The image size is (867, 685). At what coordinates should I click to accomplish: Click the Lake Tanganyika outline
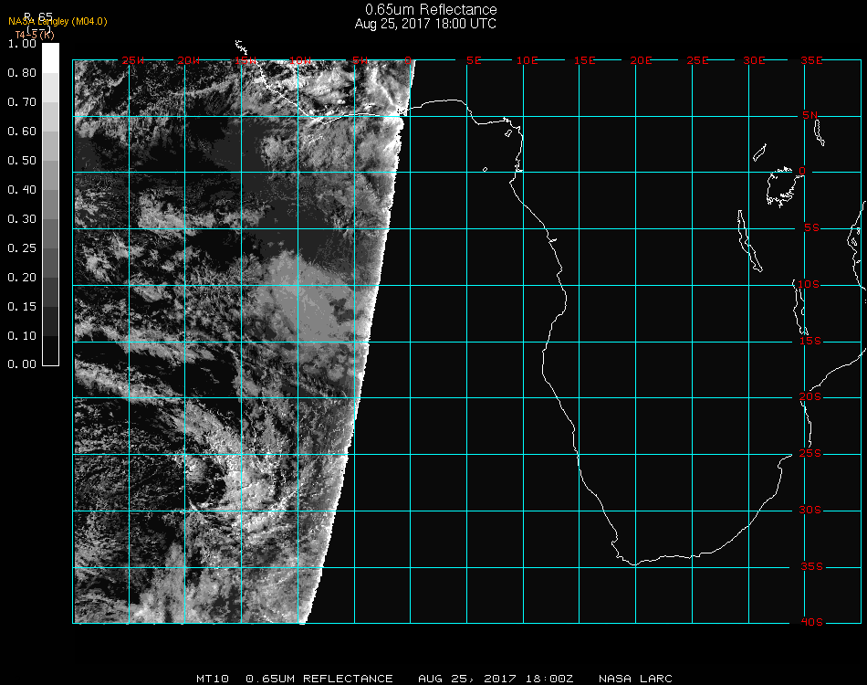(x=748, y=241)
